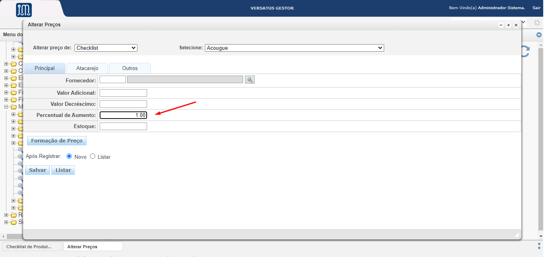Switch to the Atacarejo tab

(87, 68)
